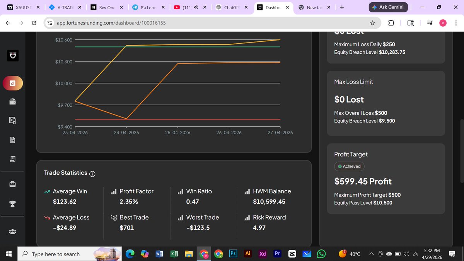The height and width of the screenshot is (261, 464).
Task: Click the Ask Gemini button
Action: coord(387,7)
